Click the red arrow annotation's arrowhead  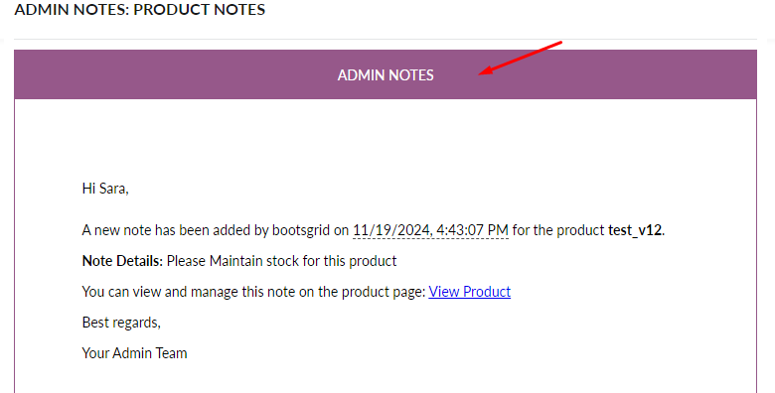pyautogui.click(x=486, y=71)
